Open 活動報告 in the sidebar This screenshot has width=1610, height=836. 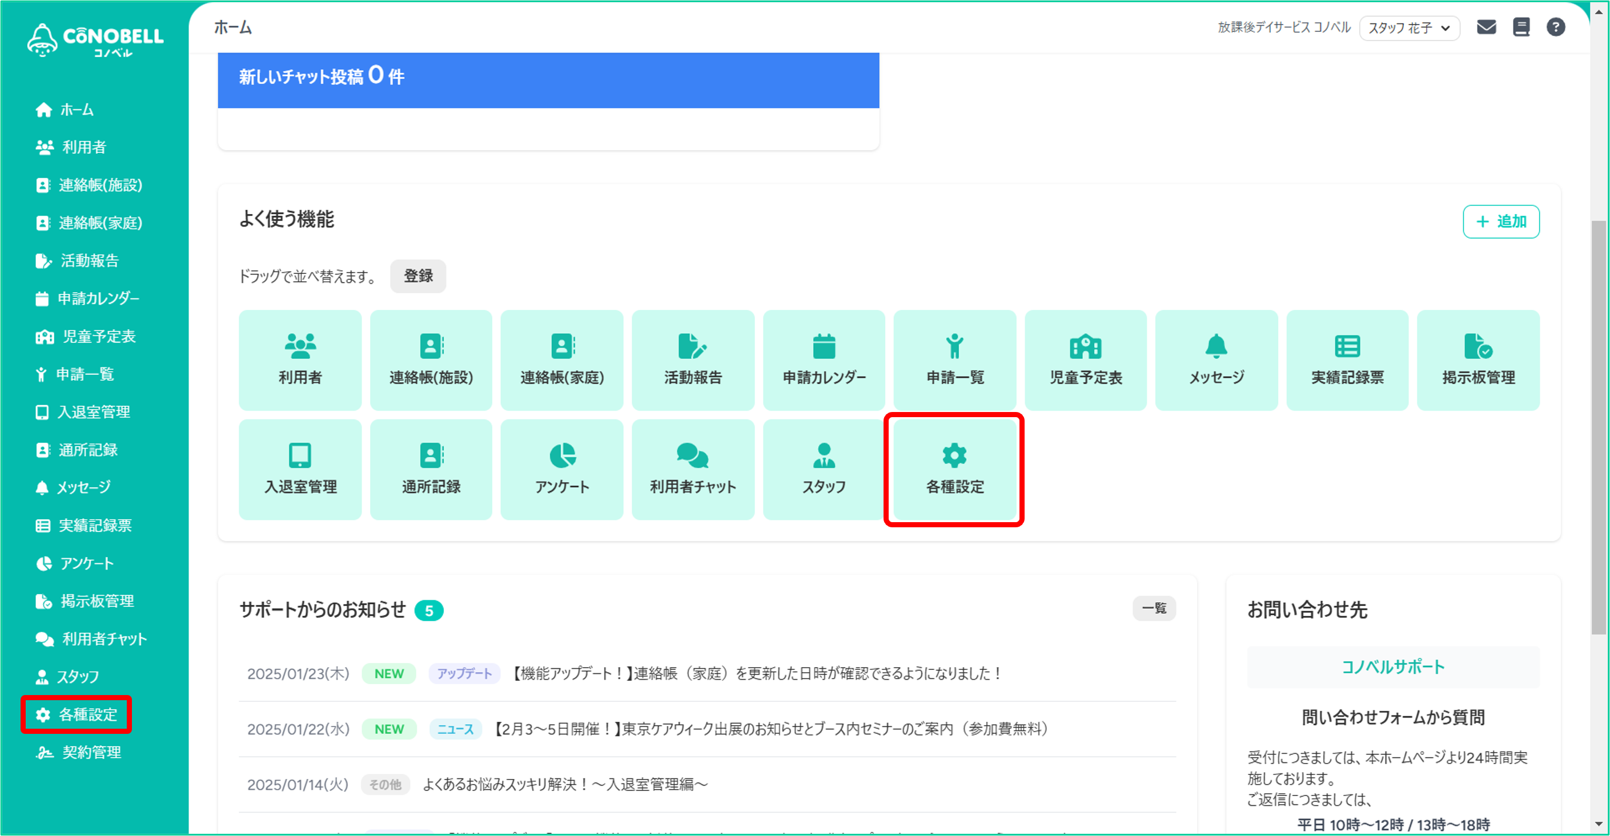pos(78,261)
